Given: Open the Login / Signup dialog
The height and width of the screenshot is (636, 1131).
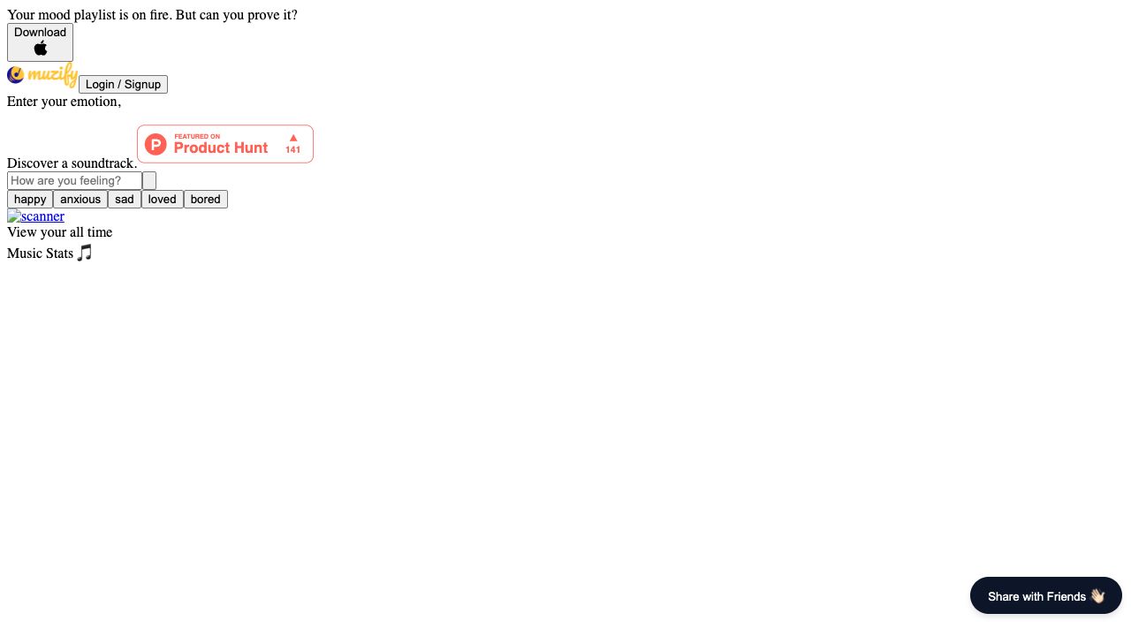Looking at the screenshot, I should click(x=123, y=84).
